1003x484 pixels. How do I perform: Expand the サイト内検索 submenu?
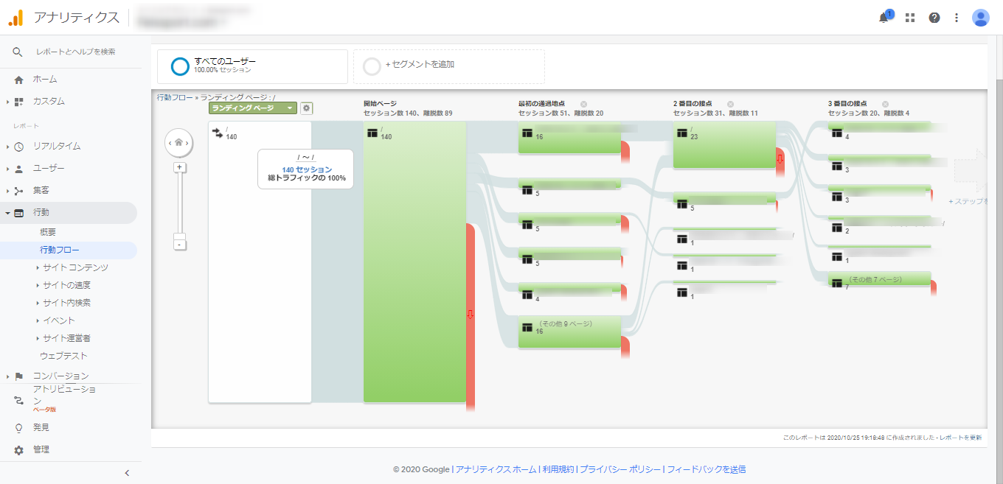[x=38, y=303]
